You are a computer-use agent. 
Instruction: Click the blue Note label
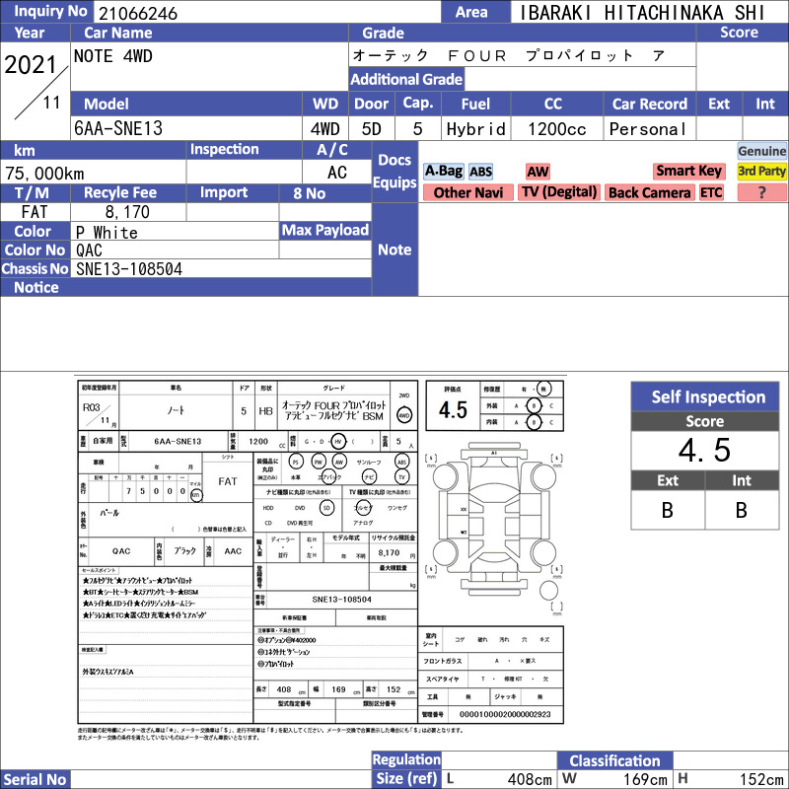394,250
